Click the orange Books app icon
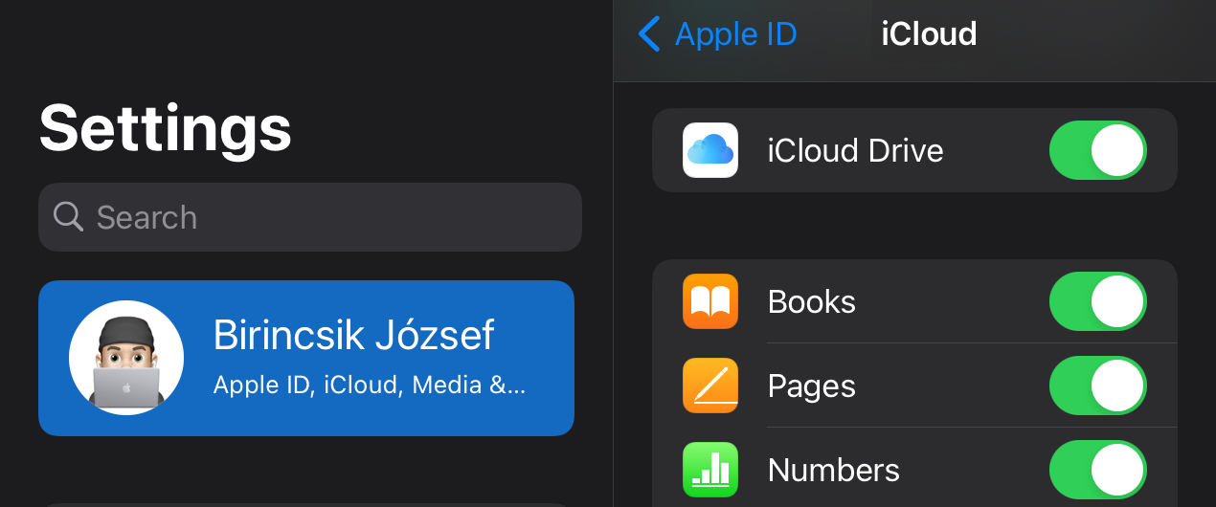Image resolution: width=1216 pixels, height=507 pixels. point(709,301)
